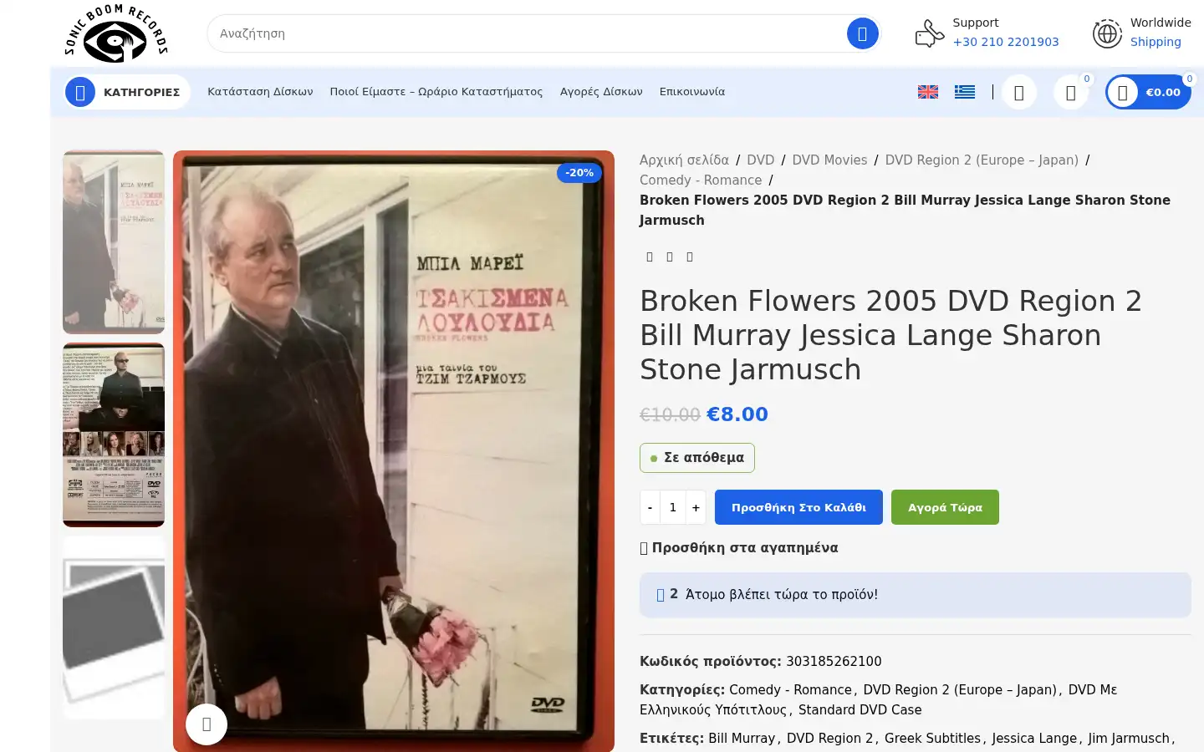Image resolution: width=1204 pixels, height=752 pixels.
Task: Open Comedy - Romance category link
Action: pyautogui.click(x=790, y=689)
